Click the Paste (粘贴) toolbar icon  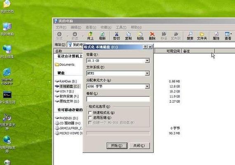[x=140, y=36]
